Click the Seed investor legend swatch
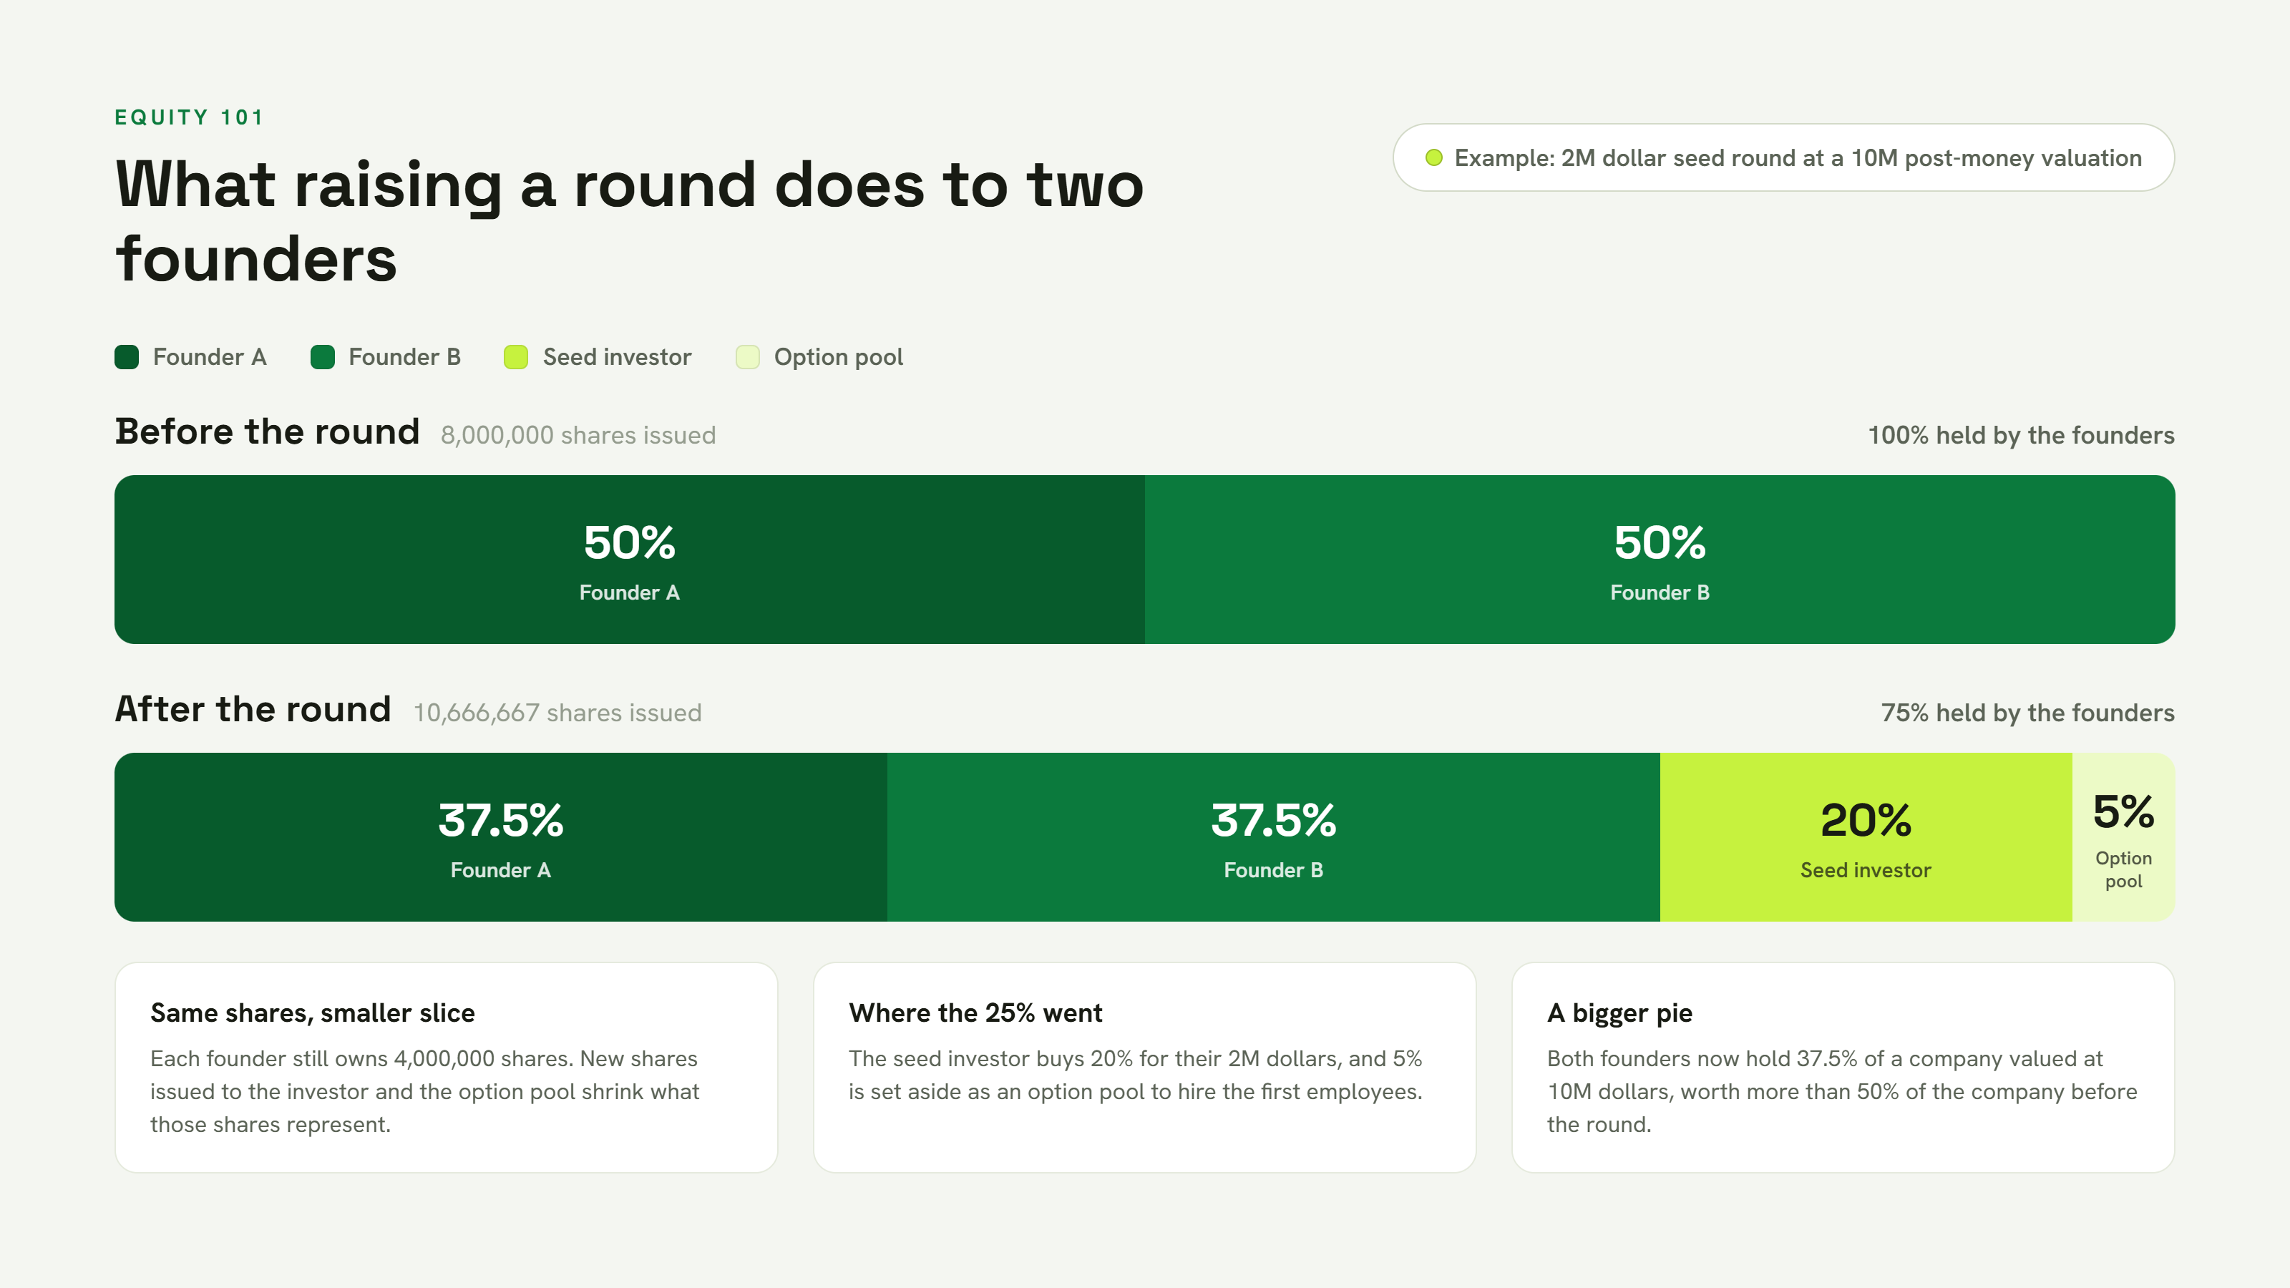The height and width of the screenshot is (1288, 2290). [x=515, y=357]
